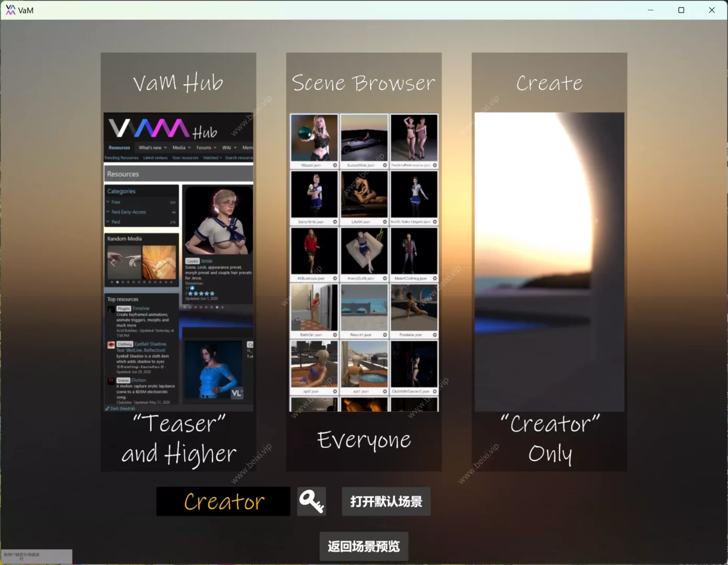Expand the Media menu in hub preview
Screen dimensions: 728x565
tap(181, 148)
